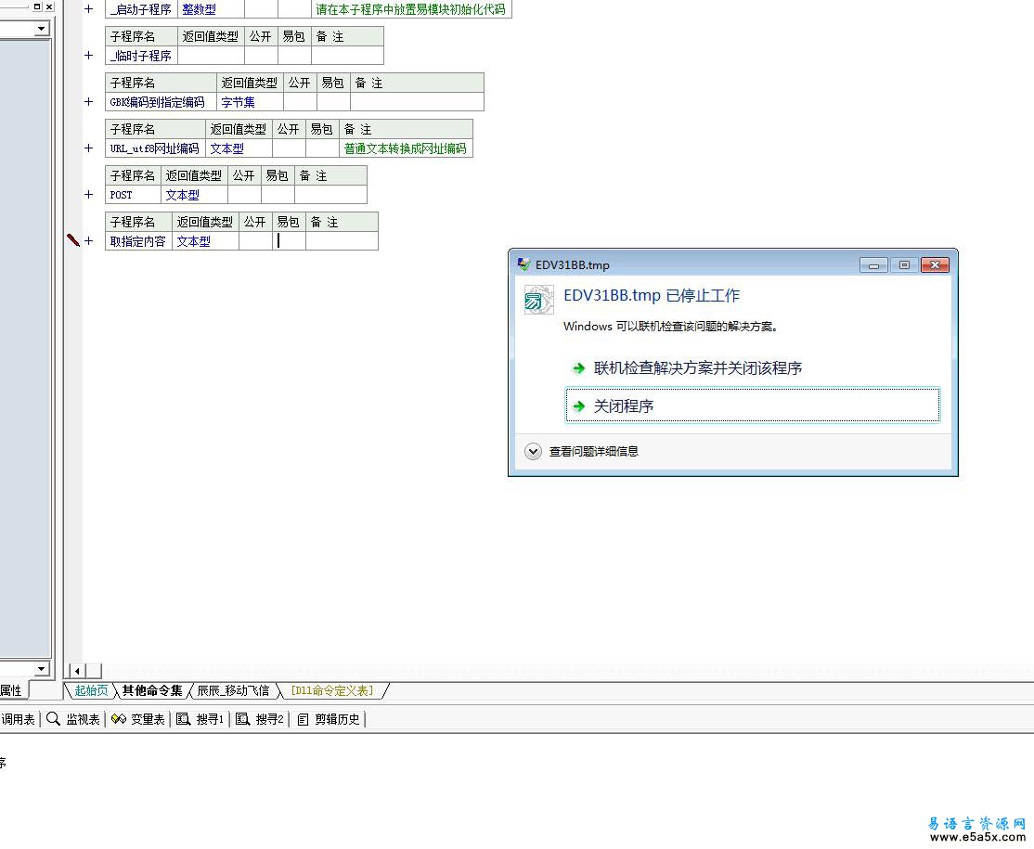This screenshot has width=1034, height=849.
Task: Open the left panel's top dropdown arrow
Action: point(42,29)
